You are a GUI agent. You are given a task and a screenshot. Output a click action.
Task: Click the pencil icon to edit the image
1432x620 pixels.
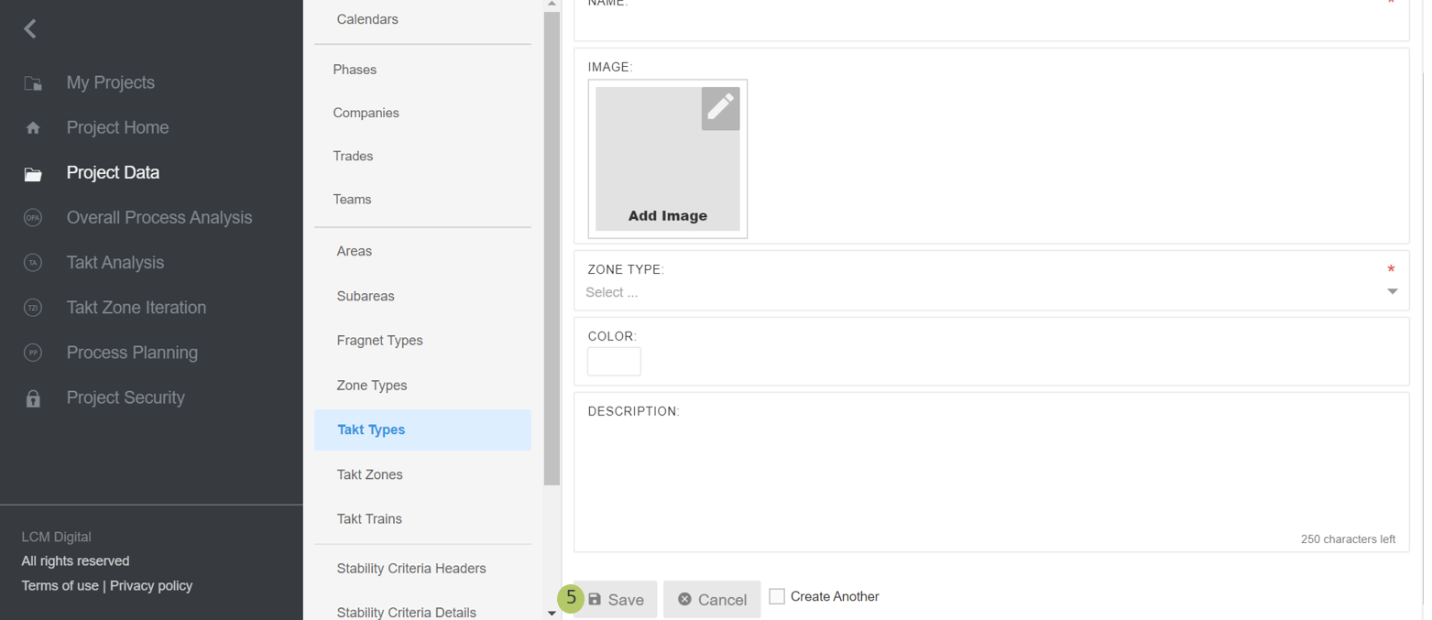[x=721, y=109]
